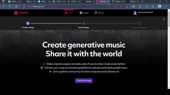The image size is (170, 95).
Task: Click the scrollbar down arrow
Action: coord(169,88)
